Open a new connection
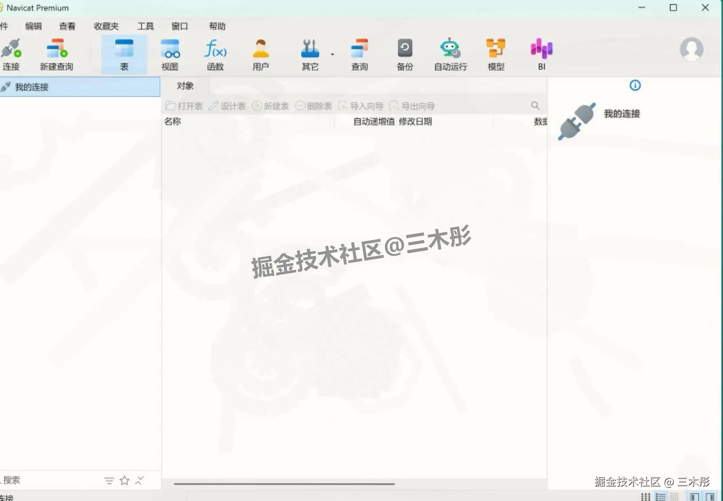Image resolution: width=723 pixels, height=501 pixels. tap(12, 54)
